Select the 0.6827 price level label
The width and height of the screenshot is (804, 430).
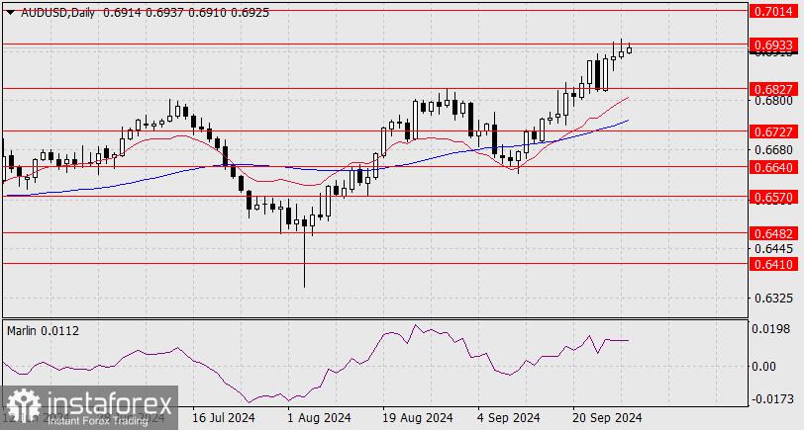[x=774, y=89]
